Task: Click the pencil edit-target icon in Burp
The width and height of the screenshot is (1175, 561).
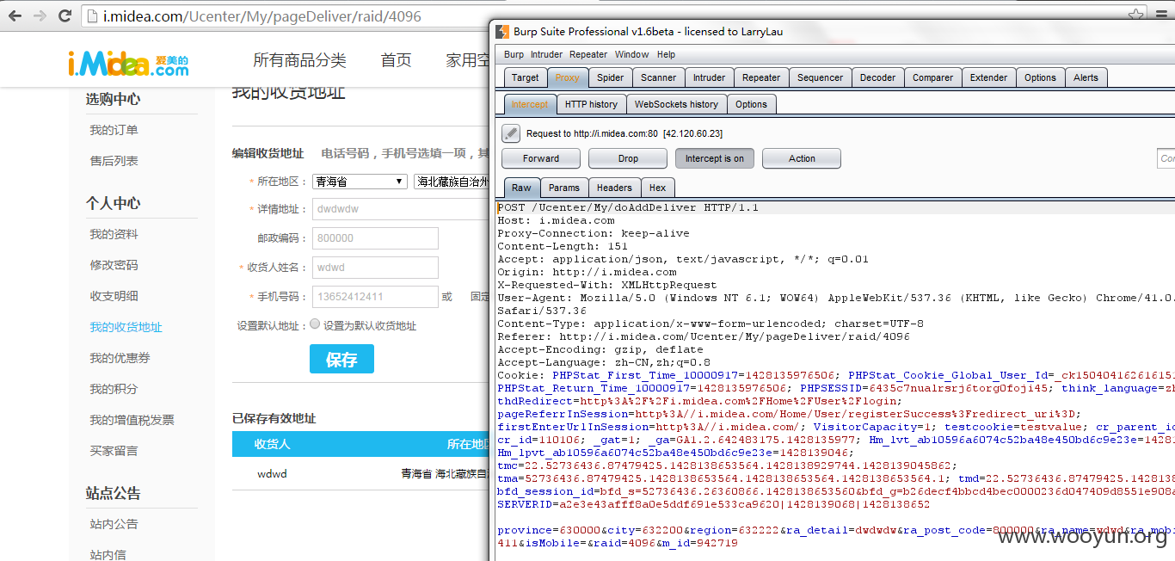Action: point(511,133)
